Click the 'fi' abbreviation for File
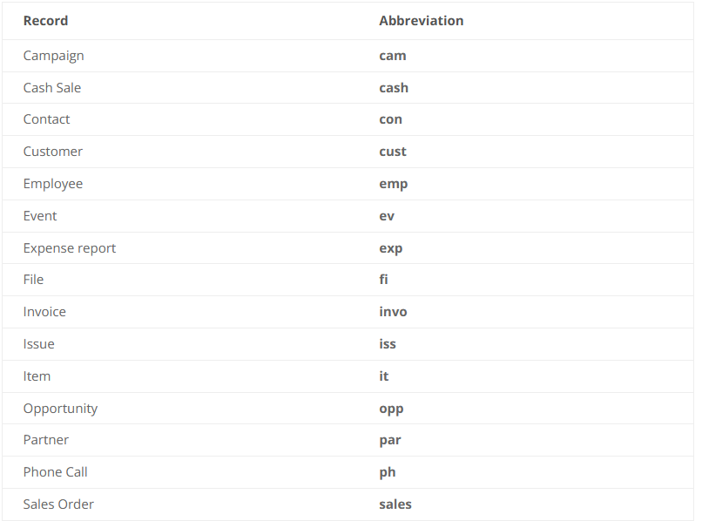702x521 pixels. tap(383, 280)
